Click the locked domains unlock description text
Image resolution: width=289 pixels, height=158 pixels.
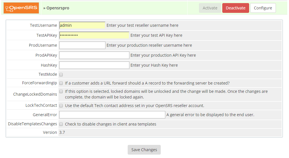[x=166, y=94]
